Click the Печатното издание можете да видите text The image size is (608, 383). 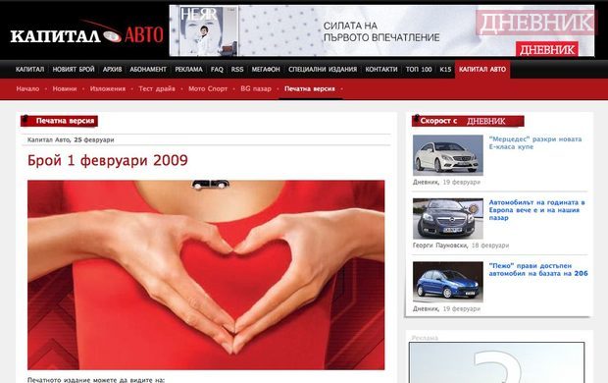[96, 379]
